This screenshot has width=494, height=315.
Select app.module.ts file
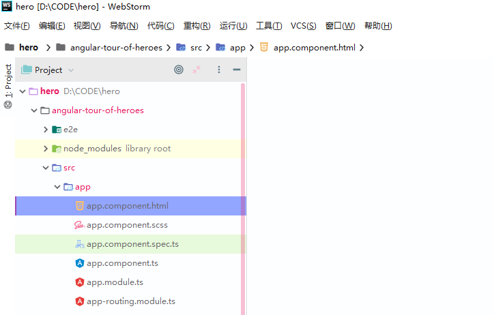click(130, 282)
